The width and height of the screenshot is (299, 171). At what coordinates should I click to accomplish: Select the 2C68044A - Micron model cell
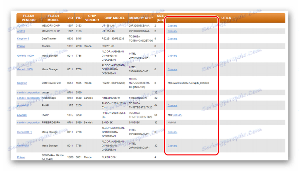pyautogui.click(x=52, y=157)
